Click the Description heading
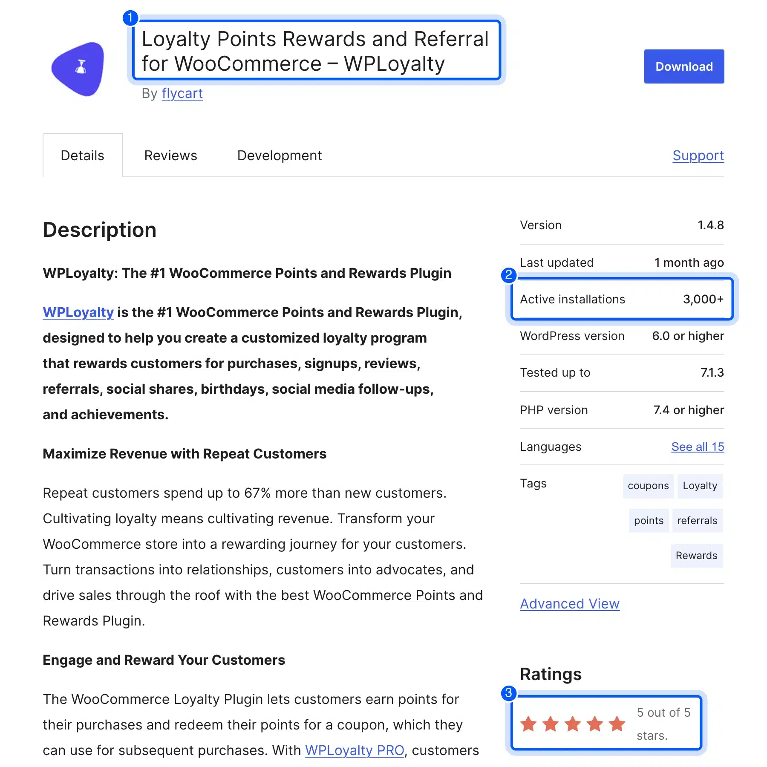 point(100,230)
